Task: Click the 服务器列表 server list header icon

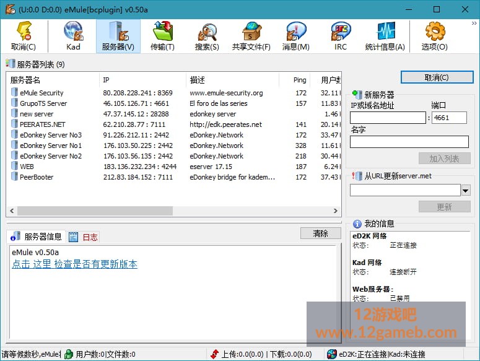Action: coord(10,64)
